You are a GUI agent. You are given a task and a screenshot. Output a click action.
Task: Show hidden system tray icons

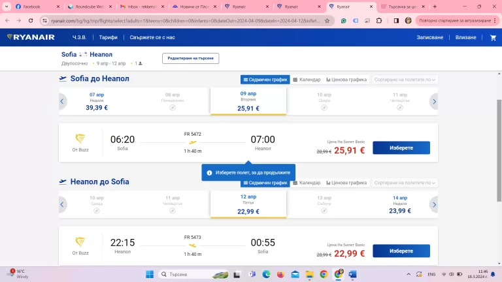(409, 274)
